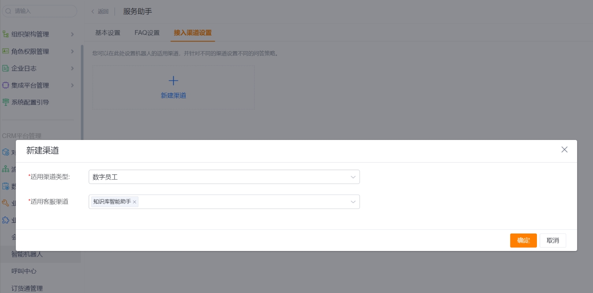Click the plus icon for 新建渠道
Viewport: 593px width, 293px height.
173,81
